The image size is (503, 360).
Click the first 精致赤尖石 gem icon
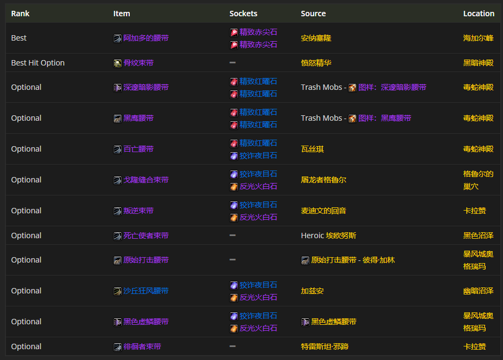coord(234,32)
